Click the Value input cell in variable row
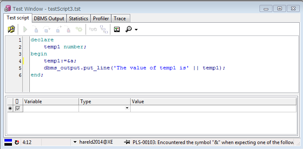Image resolution: width=303 pixels, height=149 pixels. [x=213, y=109]
